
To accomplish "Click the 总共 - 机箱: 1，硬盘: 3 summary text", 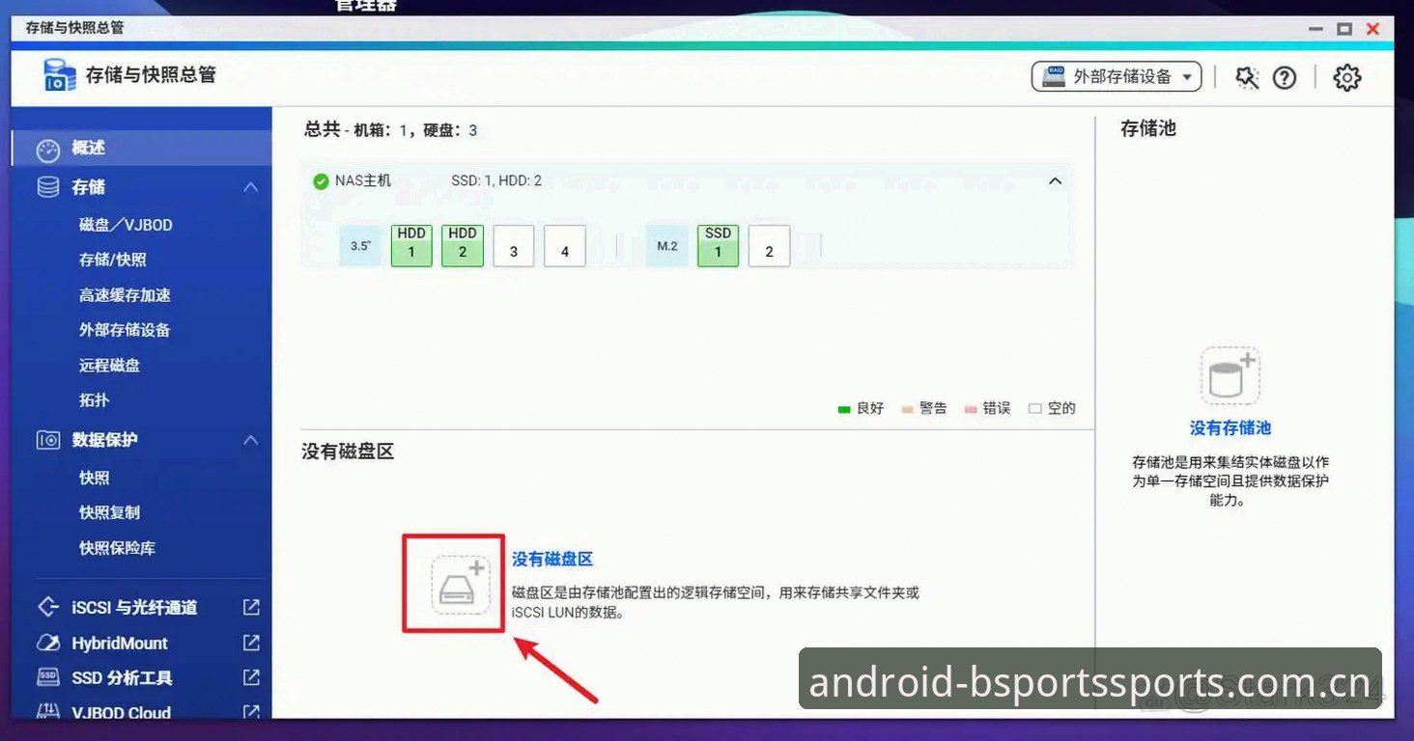I will coord(391,130).
